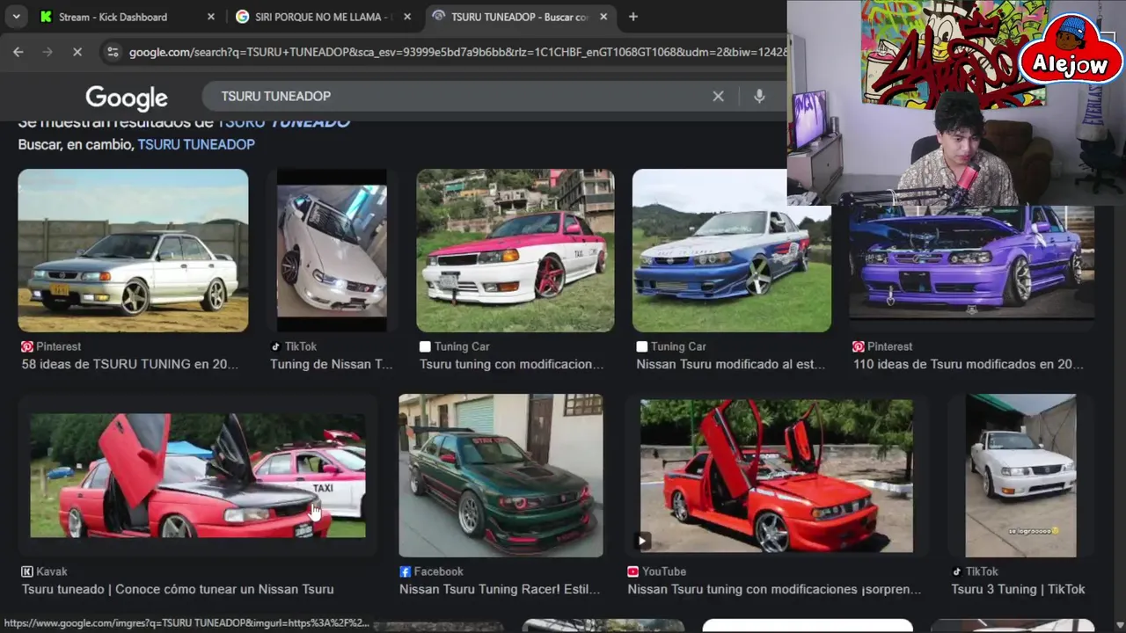Open 'Tuning de Nissan T...' title
Viewport: 1126px width, 633px height.
[331, 364]
